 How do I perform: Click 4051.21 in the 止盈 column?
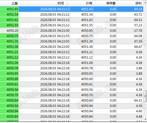(x=12, y=52)
